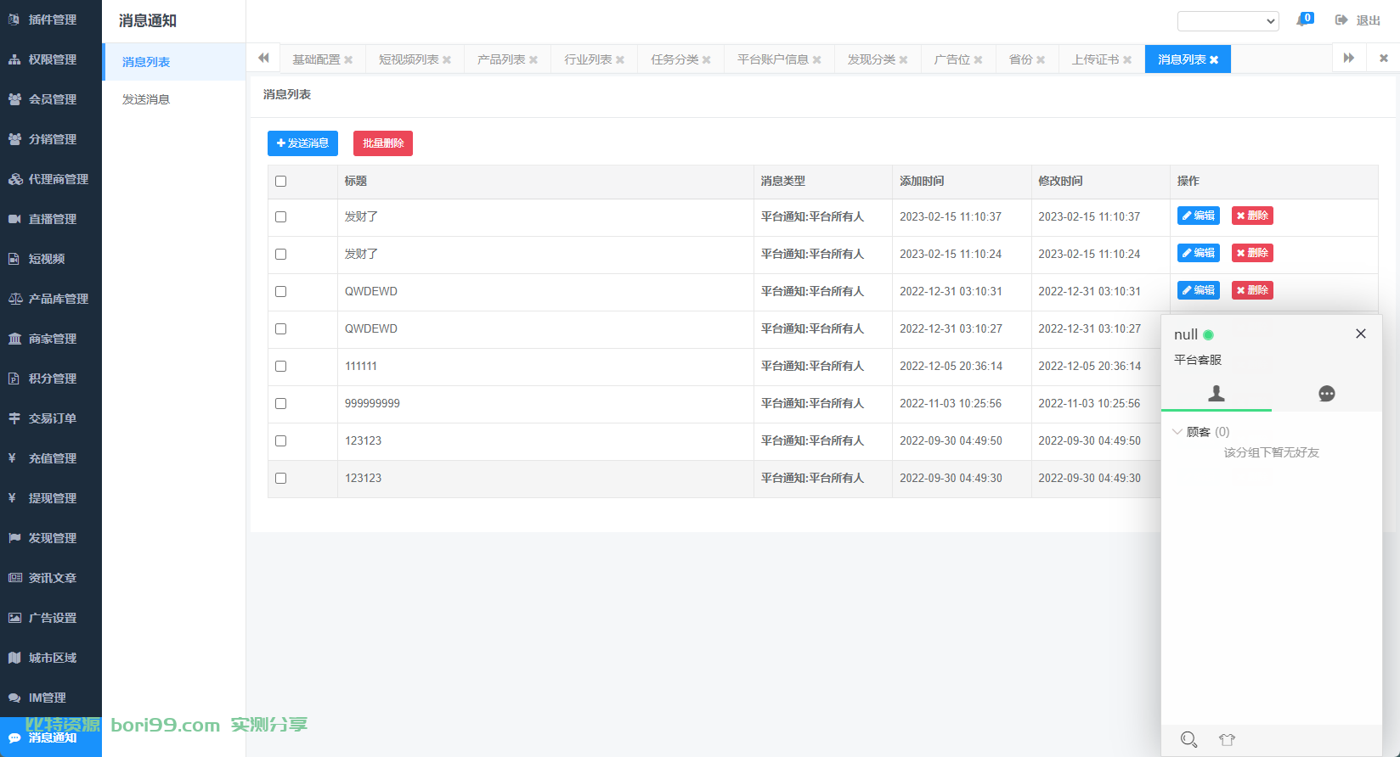
Task: Click the red 批量删除 button
Action: pos(383,143)
